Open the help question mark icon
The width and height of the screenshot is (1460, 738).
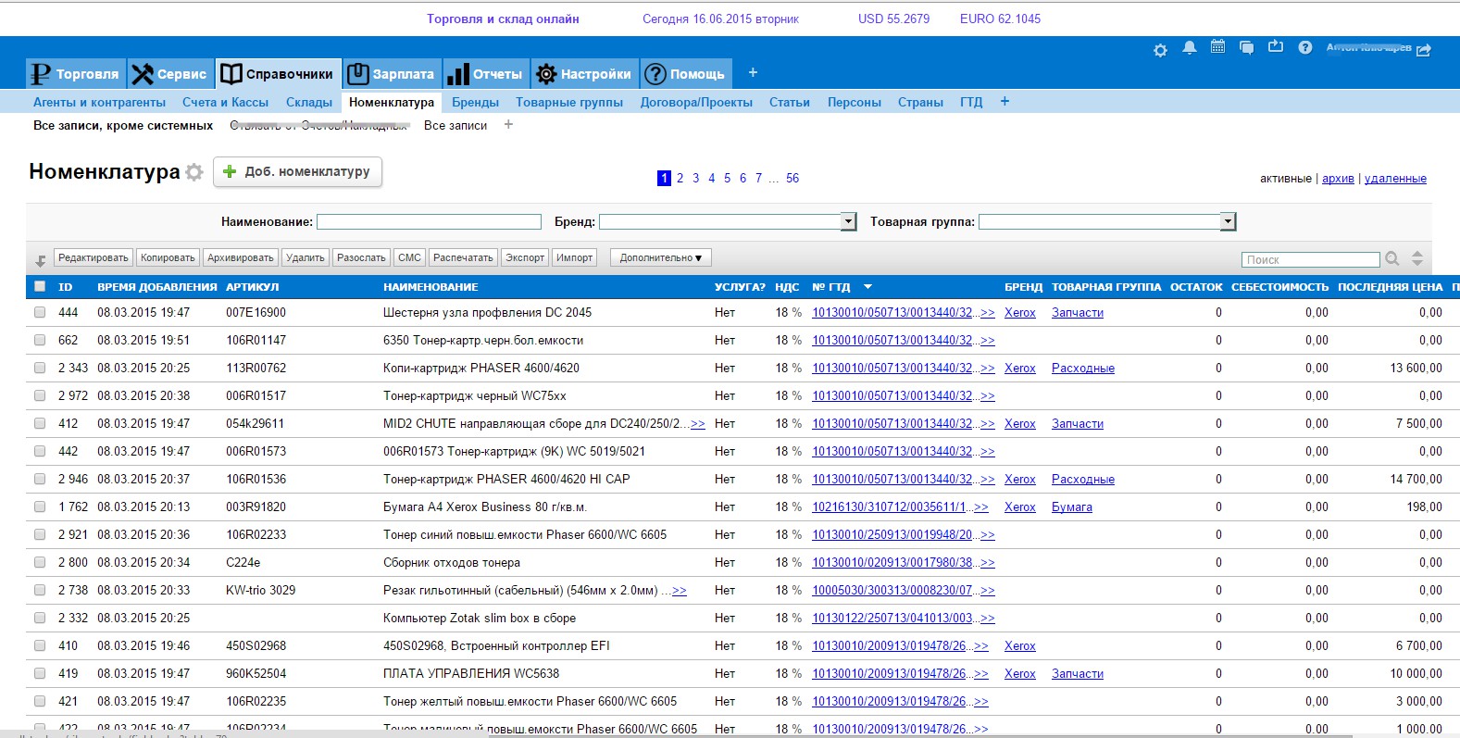pos(1305,47)
